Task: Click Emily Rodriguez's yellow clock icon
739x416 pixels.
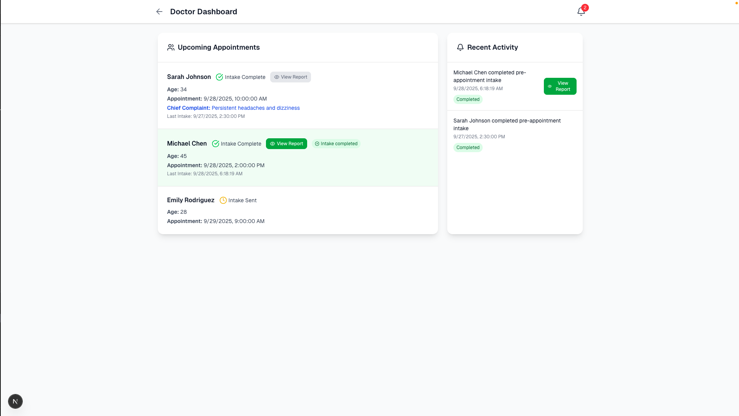Action: point(223,200)
